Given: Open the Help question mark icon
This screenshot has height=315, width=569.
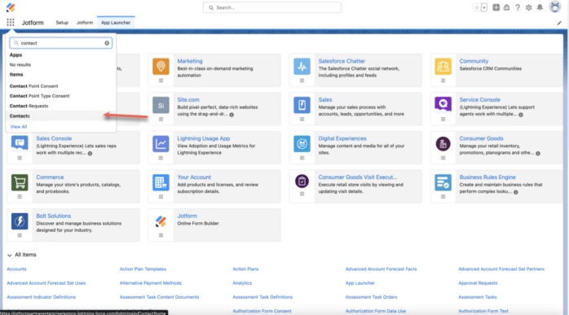Looking at the screenshot, I should tap(518, 7).
